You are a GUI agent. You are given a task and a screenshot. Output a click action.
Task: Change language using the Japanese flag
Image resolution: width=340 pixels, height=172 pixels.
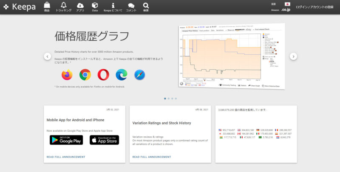click(x=287, y=4)
